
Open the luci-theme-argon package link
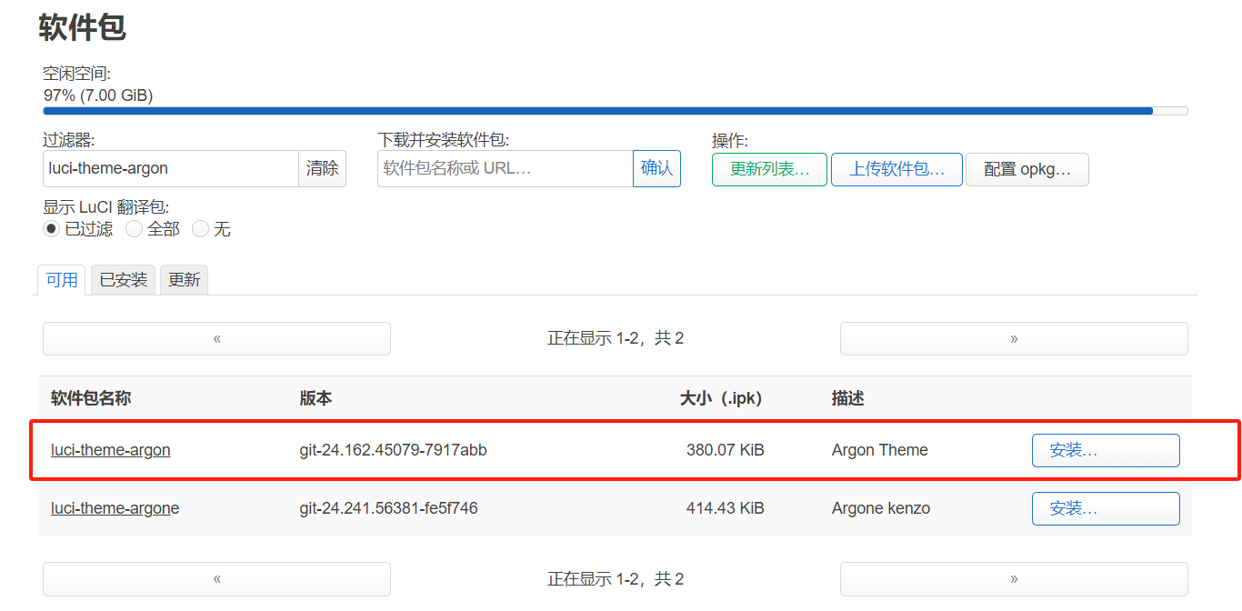click(x=110, y=450)
